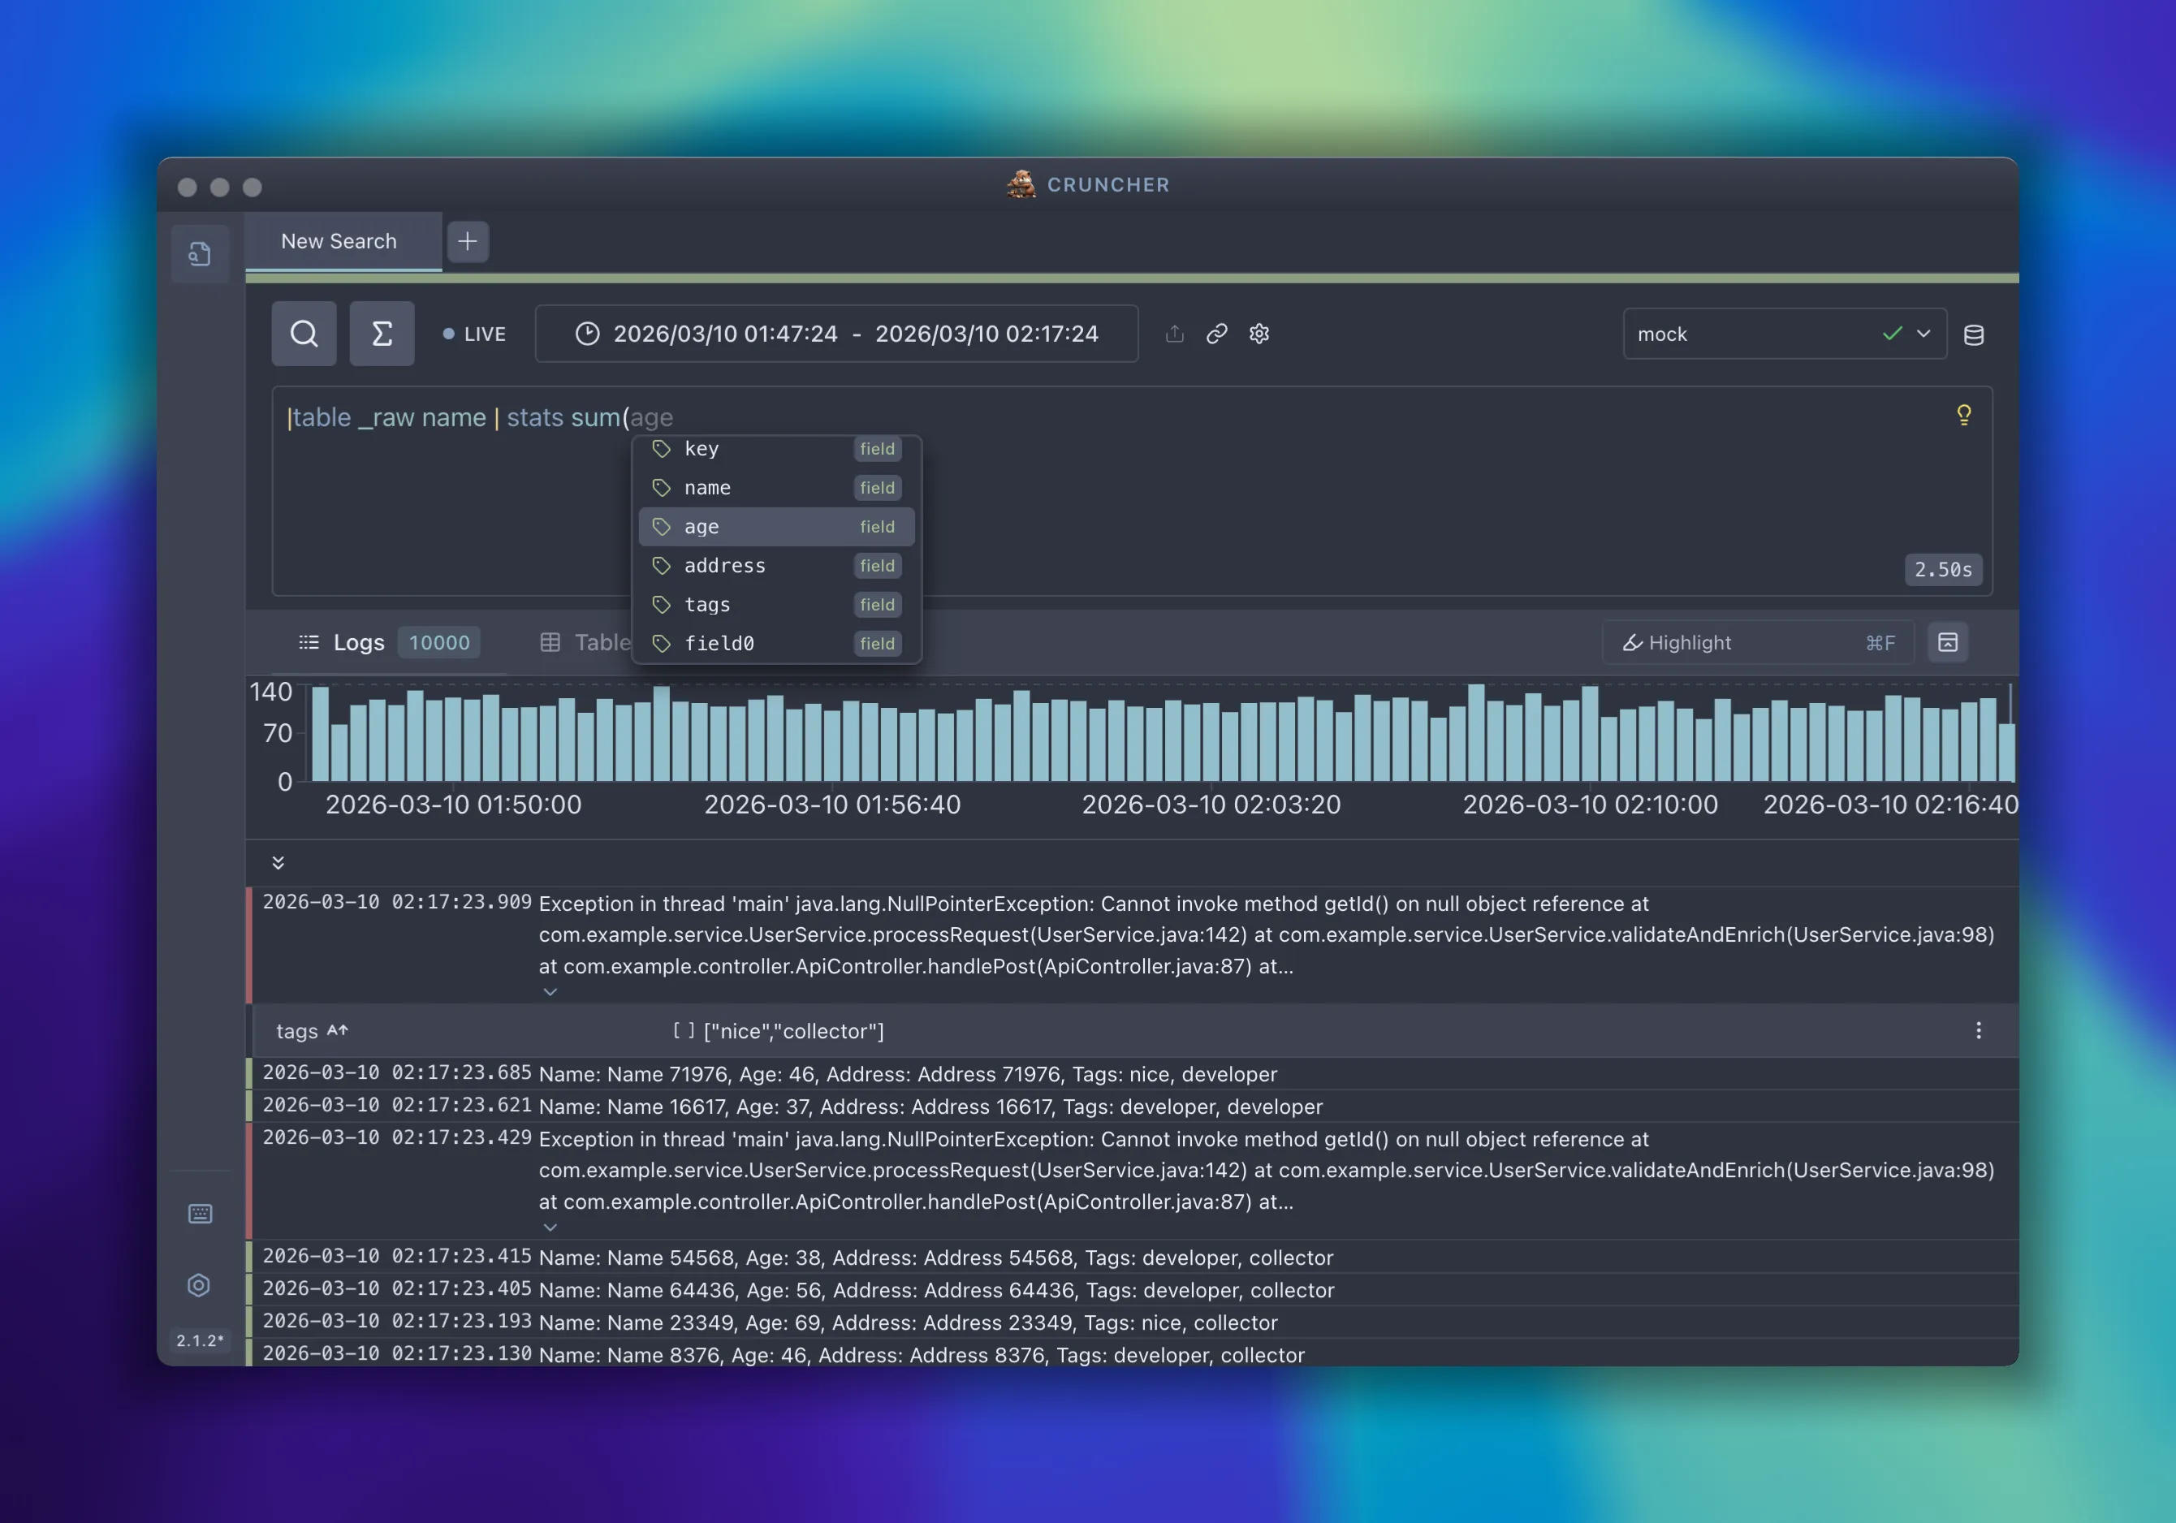Screen dimensions: 2176x1523
Task: Click the export share icon
Action: coord(1175,334)
